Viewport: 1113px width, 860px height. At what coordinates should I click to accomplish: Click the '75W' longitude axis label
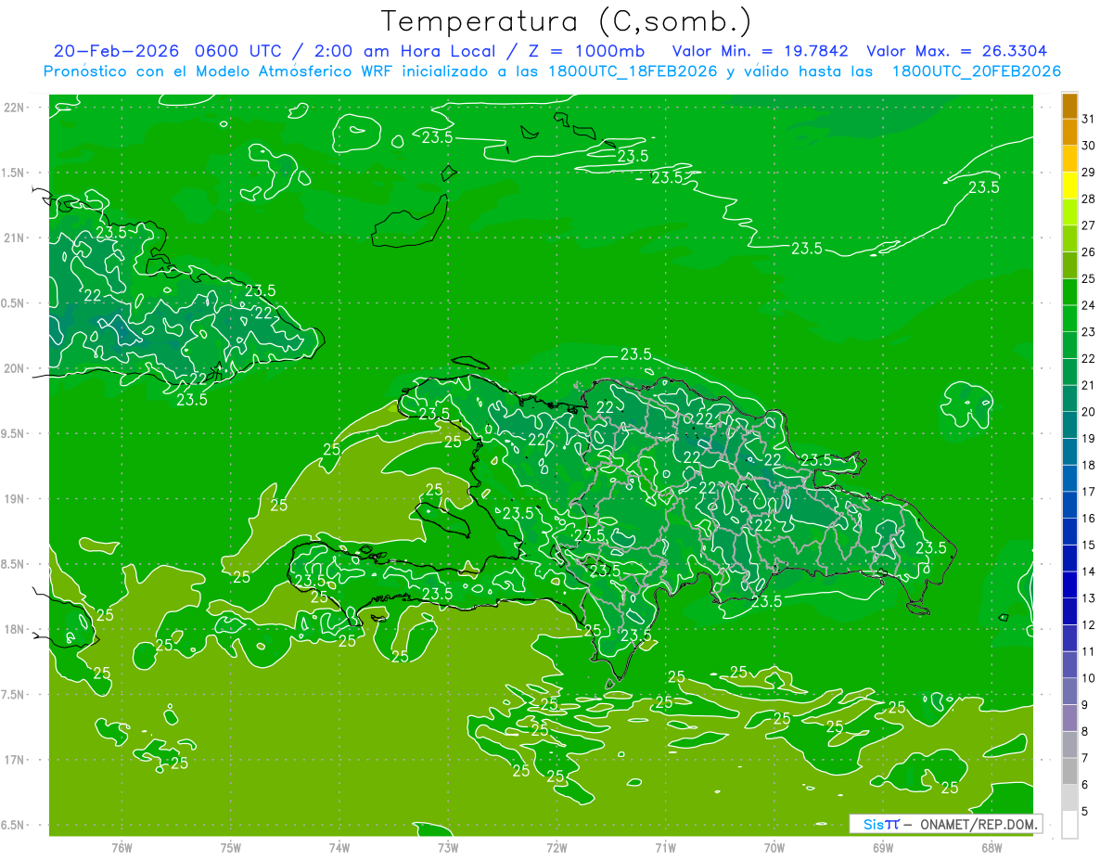tap(231, 847)
